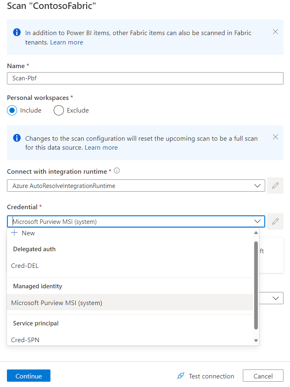Edit the integration runtime with pencil icon
Viewport: 290px width, 387px height.
pos(275,186)
